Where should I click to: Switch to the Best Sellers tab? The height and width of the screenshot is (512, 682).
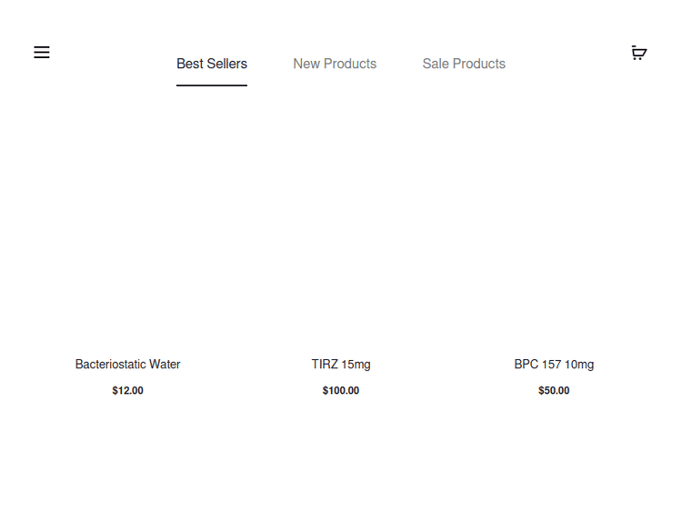click(212, 64)
